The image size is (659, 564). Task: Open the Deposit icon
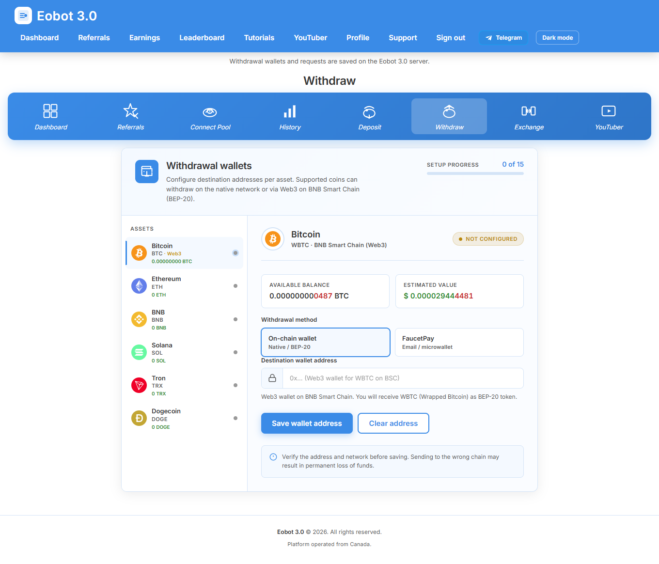tap(369, 112)
